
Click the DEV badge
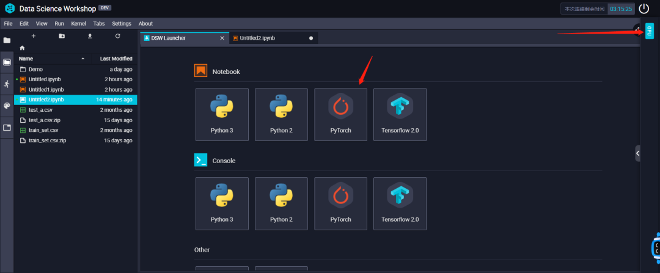tap(105, 8)
